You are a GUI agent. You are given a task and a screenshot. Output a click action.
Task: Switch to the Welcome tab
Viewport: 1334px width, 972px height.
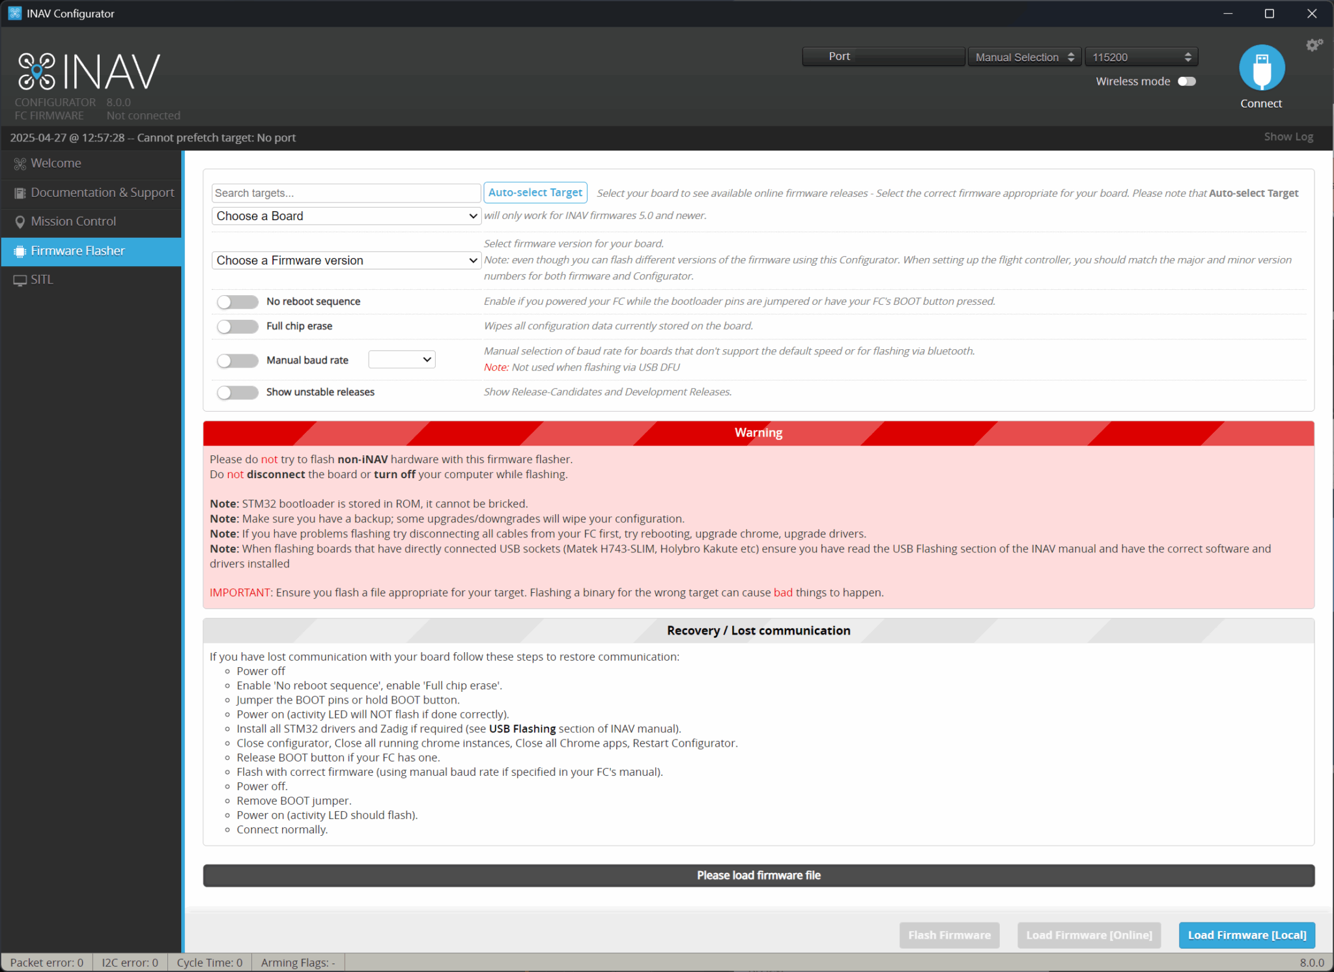click(x=55, y=163)
